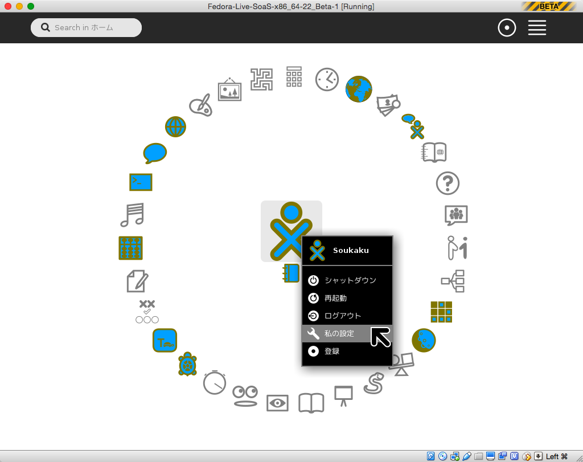The image size is (583, 462).
Task: Open the framed picture gallery activity
Action: point(229,89)
